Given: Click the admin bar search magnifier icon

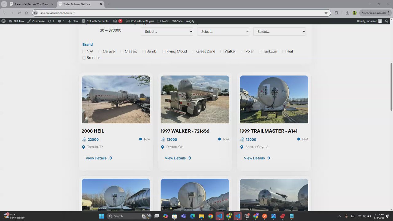Looking at the screenshot, I should 387,21.
